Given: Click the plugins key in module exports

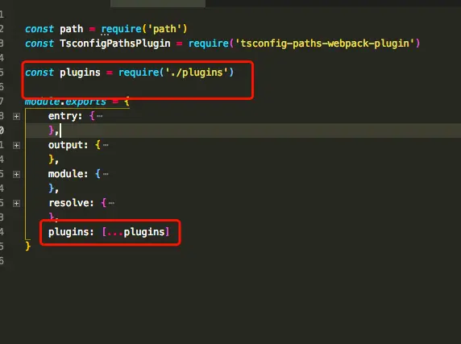Looking at the screenshot, I should 69,232.
